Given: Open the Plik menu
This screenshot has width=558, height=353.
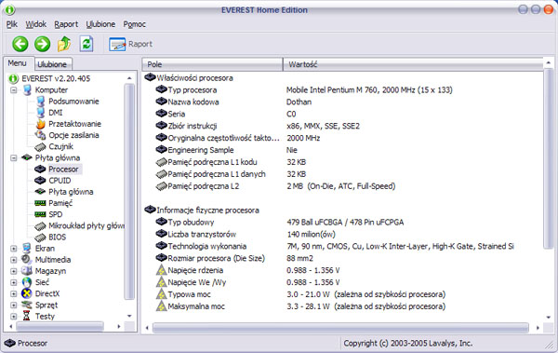Looking at the screenshot, I should point(12,24).
